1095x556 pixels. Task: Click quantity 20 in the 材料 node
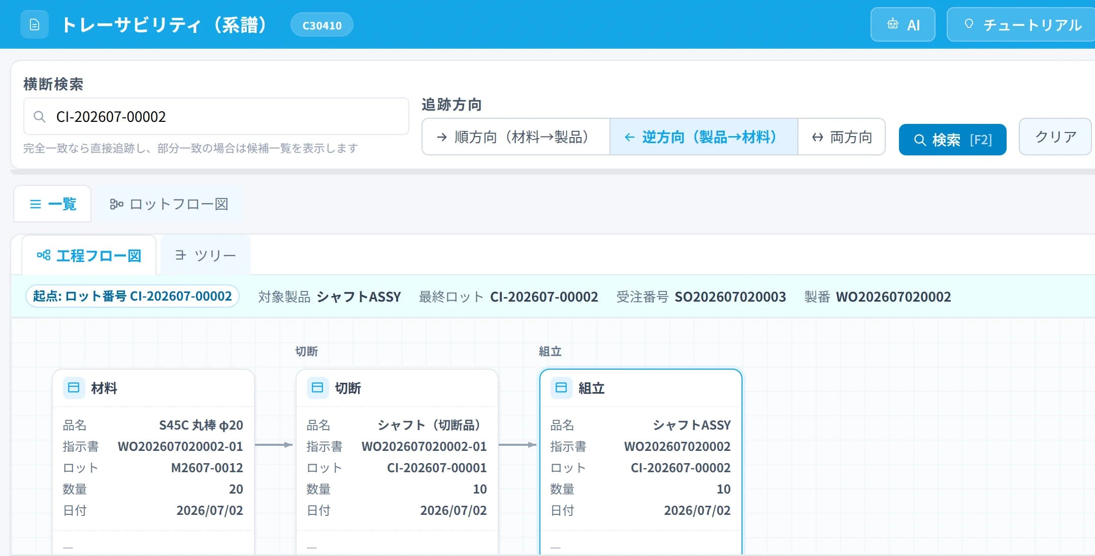coord(236,489)
